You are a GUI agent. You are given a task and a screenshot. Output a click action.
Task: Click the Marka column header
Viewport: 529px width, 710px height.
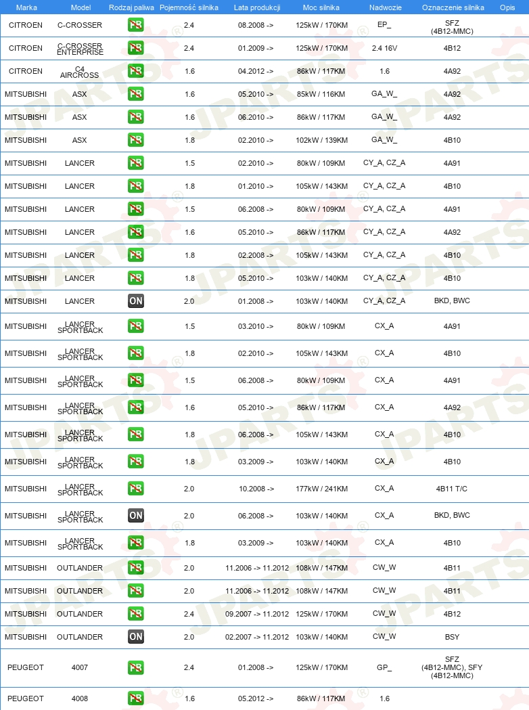(x=26, y=7)
